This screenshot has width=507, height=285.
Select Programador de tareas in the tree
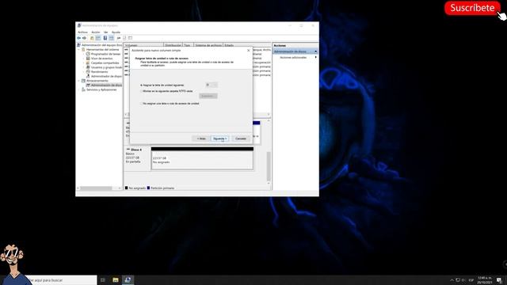[x=105, y=54]
